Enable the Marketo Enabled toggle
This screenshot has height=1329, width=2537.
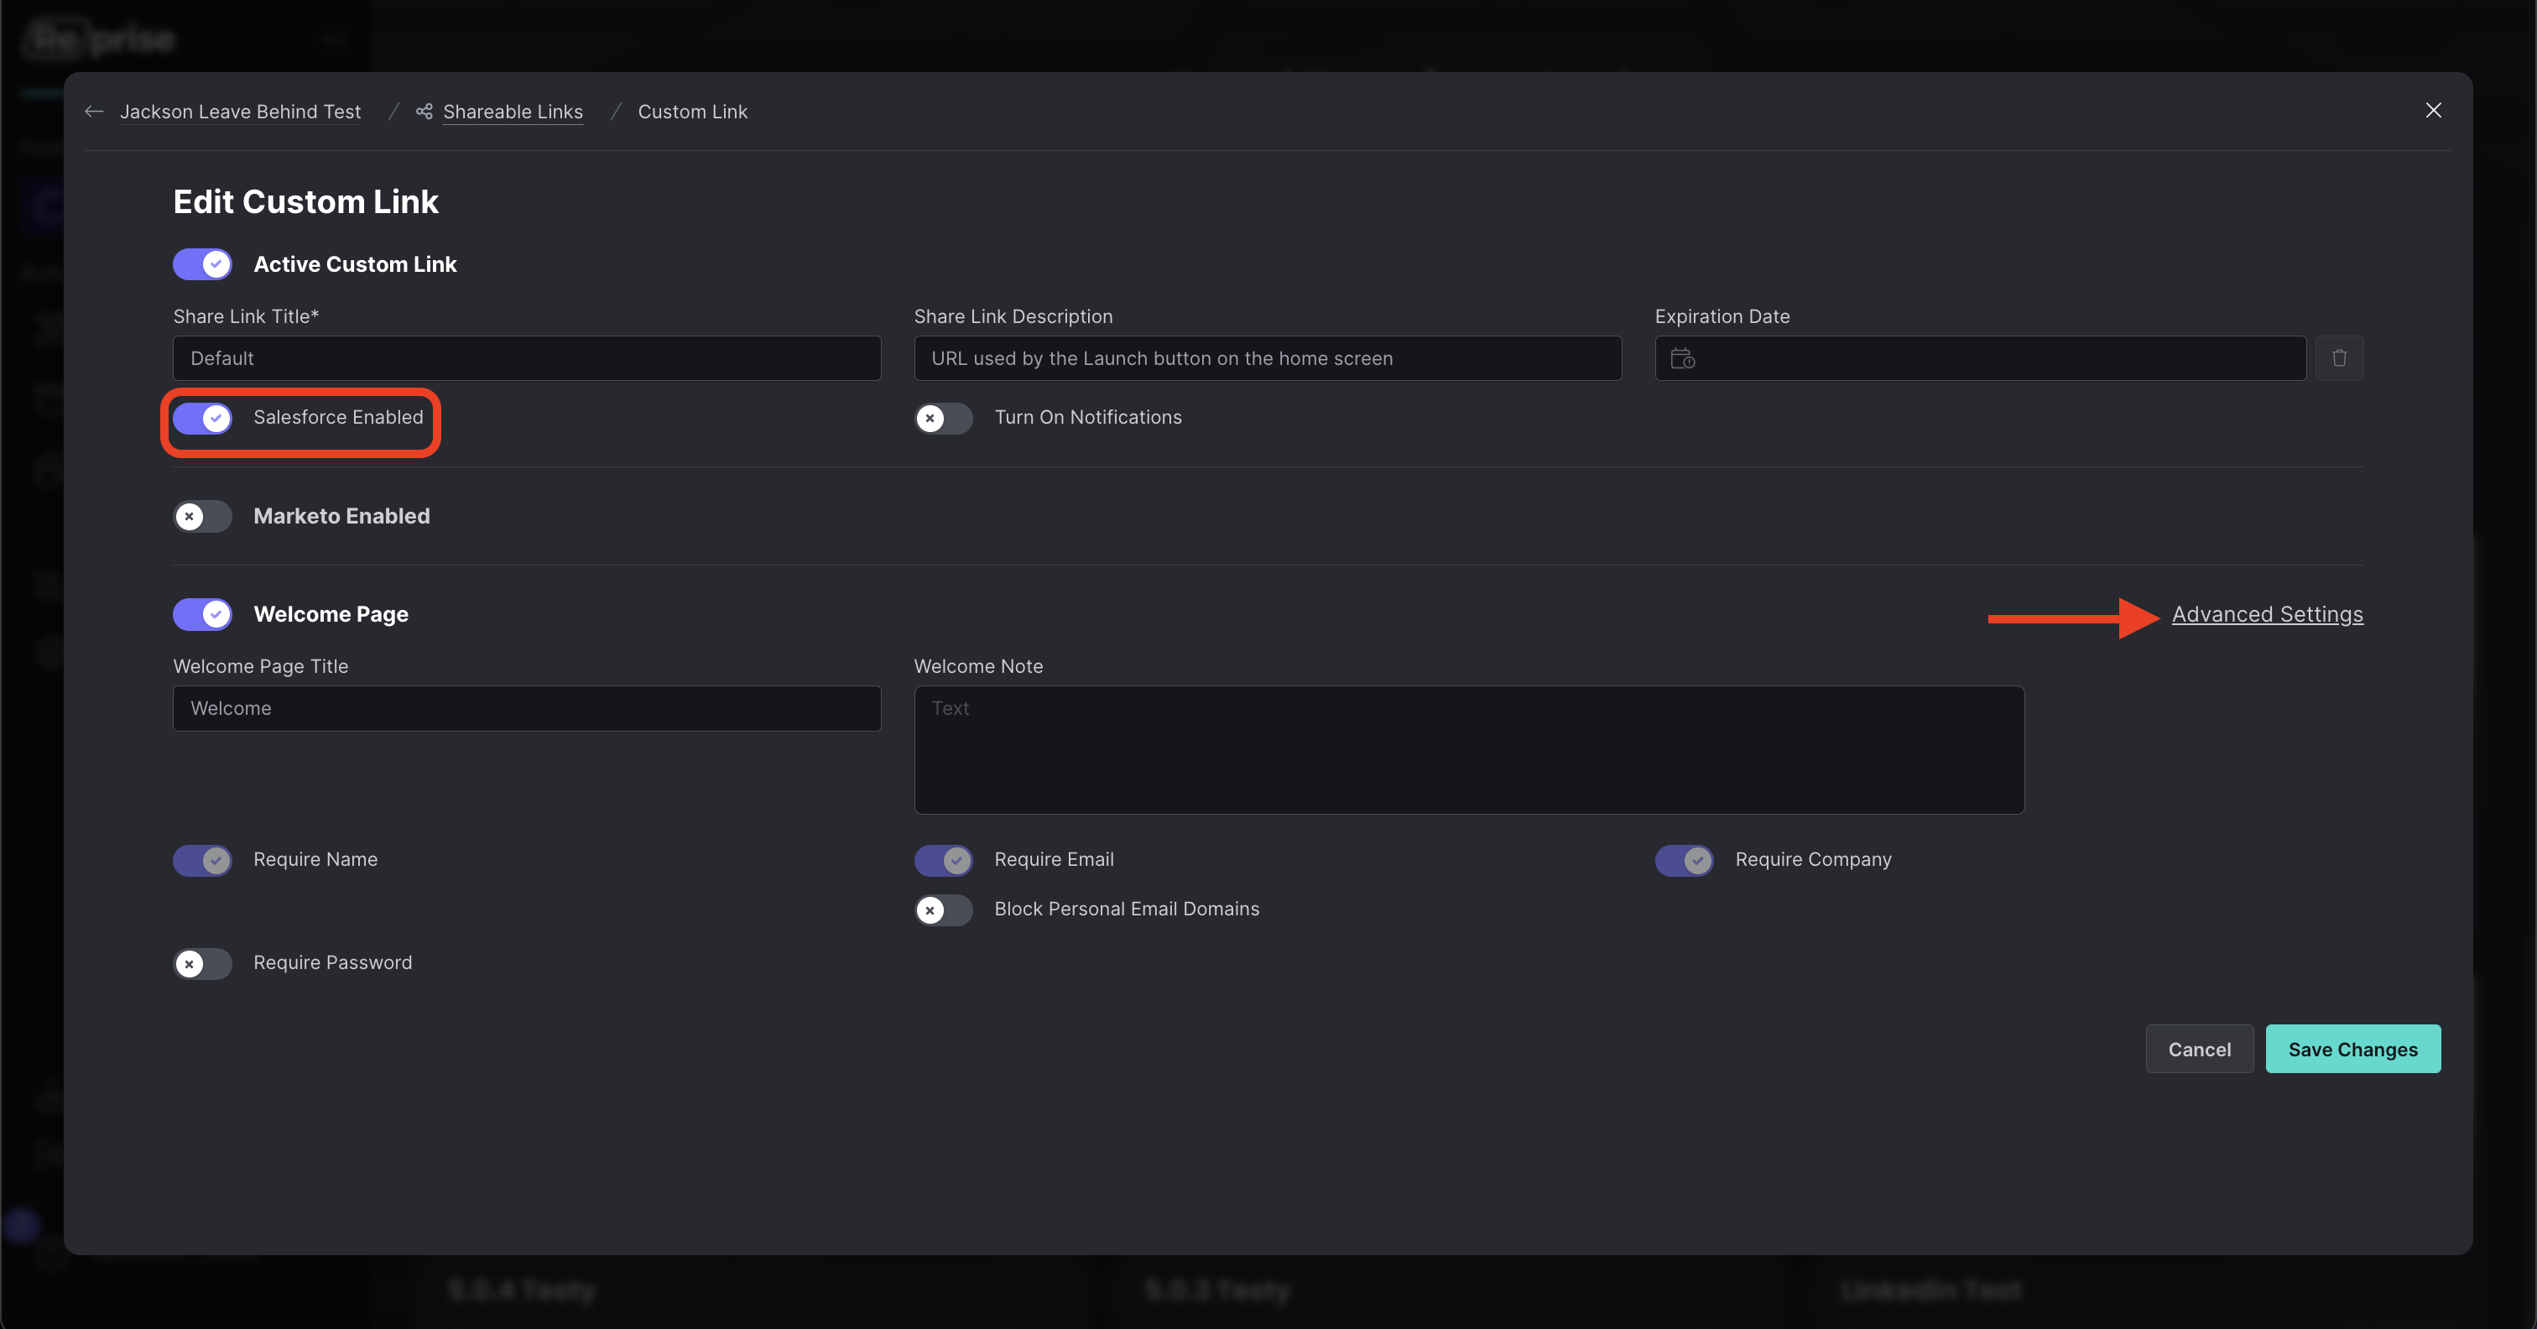point(203,516)
